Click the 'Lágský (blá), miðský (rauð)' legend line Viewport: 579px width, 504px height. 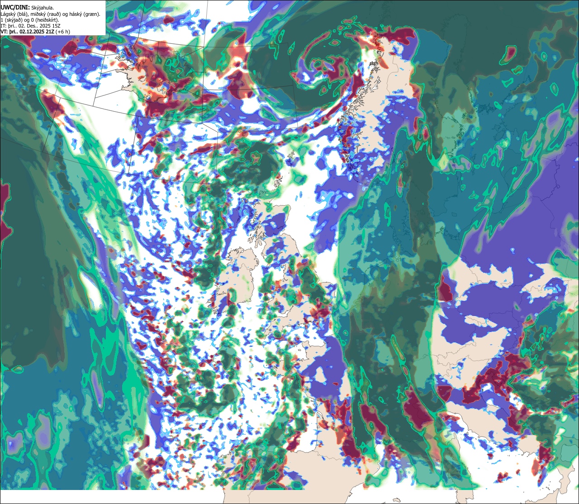tap(51, 14)
